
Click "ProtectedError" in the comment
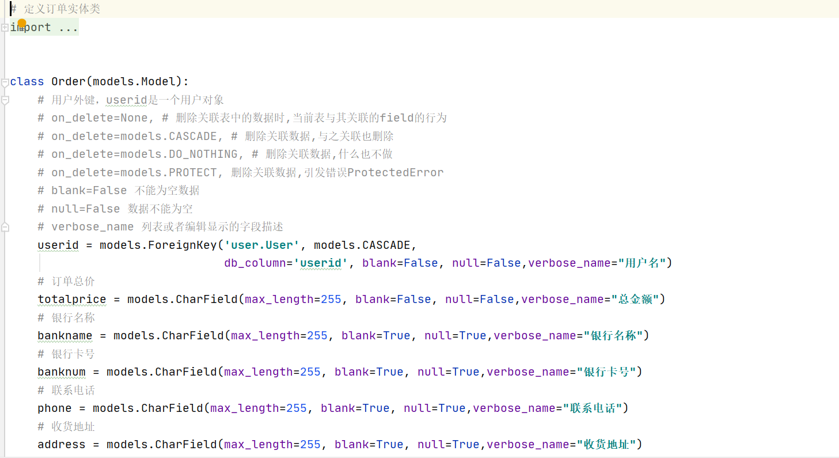click(396, 172)
